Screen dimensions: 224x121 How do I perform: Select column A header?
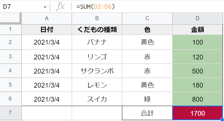pyautogui.click(x=47, y=18)
